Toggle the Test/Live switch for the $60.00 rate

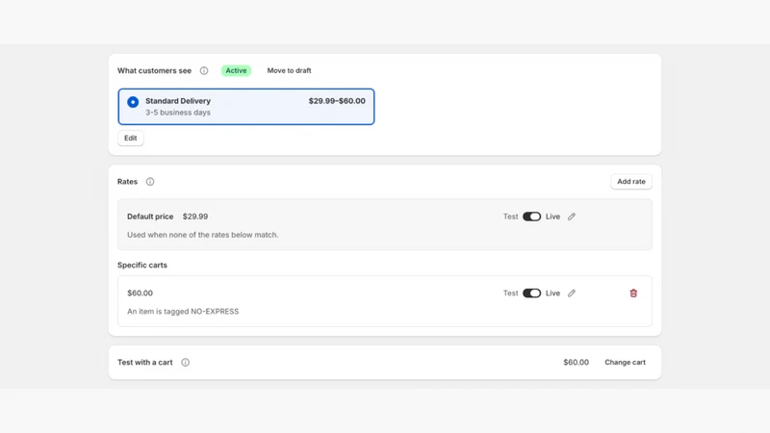tap(531, 293)
